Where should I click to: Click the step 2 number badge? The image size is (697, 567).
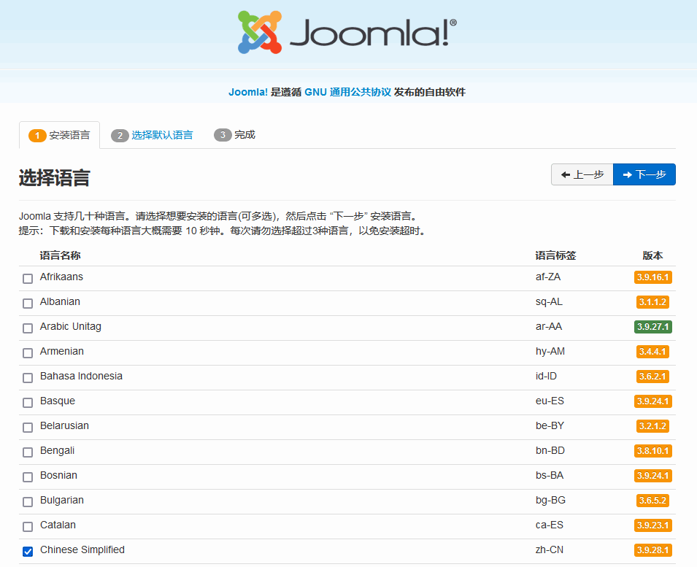click(120, 136)
